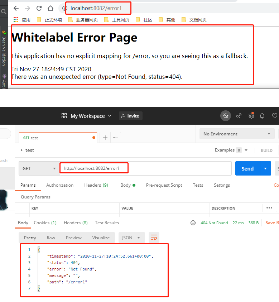The height and width of the screenshot is (302, 279).
Task: Click the Send button
Action: tap(247, 168)
